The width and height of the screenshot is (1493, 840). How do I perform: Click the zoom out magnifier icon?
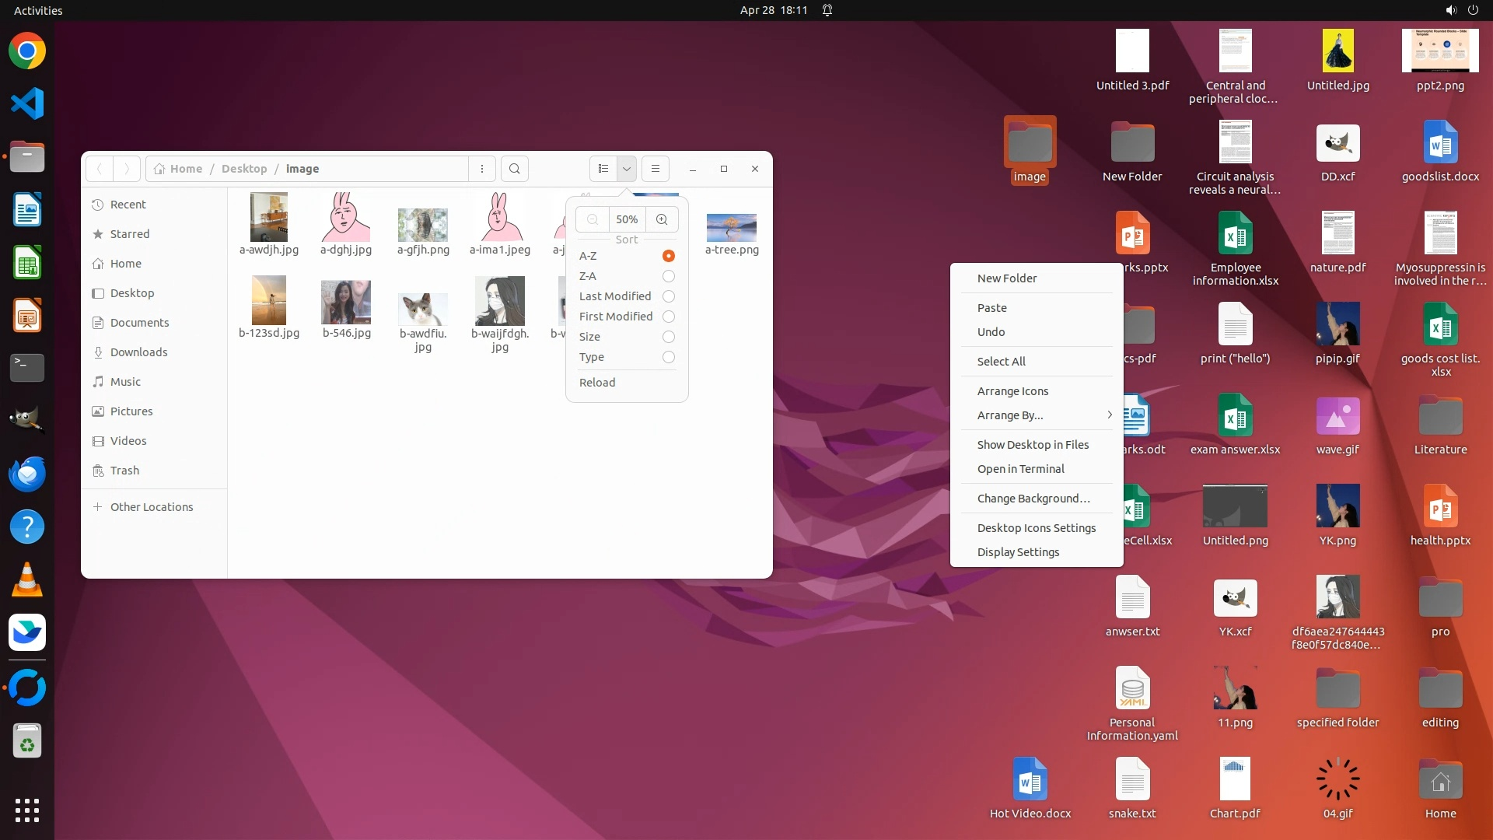[x=593, y=219]
